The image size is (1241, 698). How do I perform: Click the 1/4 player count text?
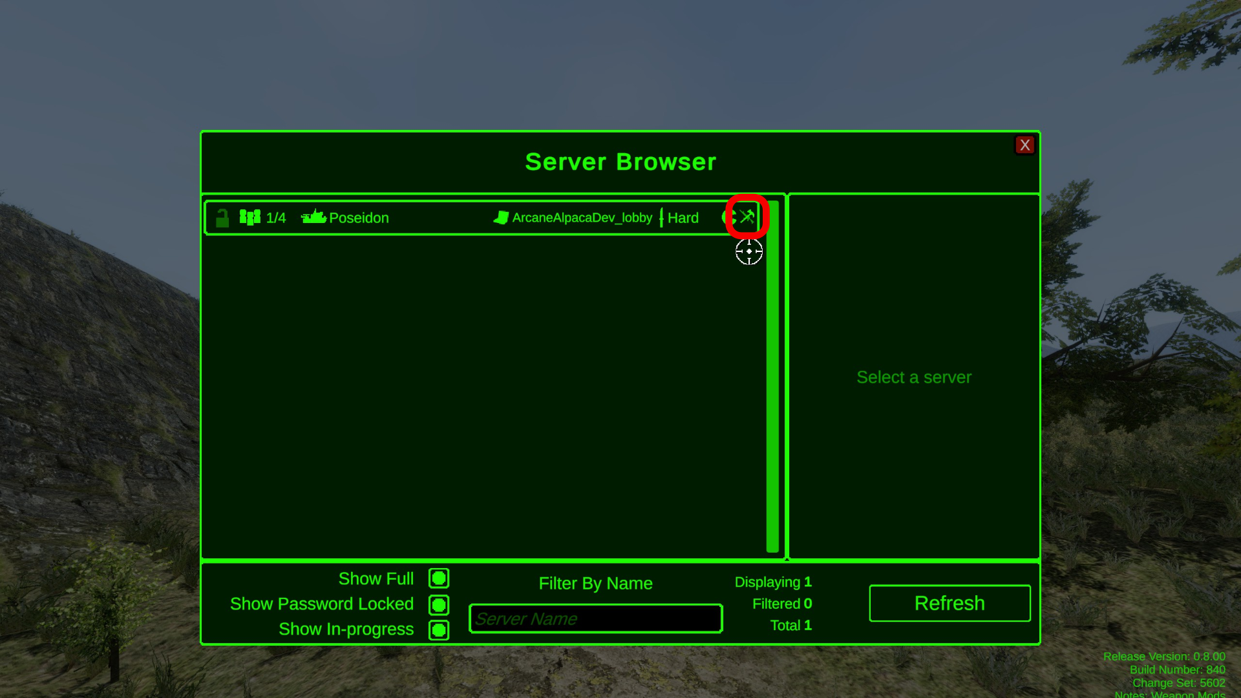point(276,218)
